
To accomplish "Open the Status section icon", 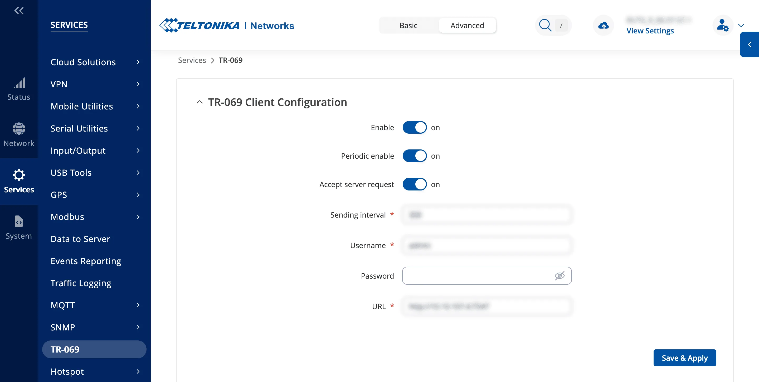I will click(19, 83).
